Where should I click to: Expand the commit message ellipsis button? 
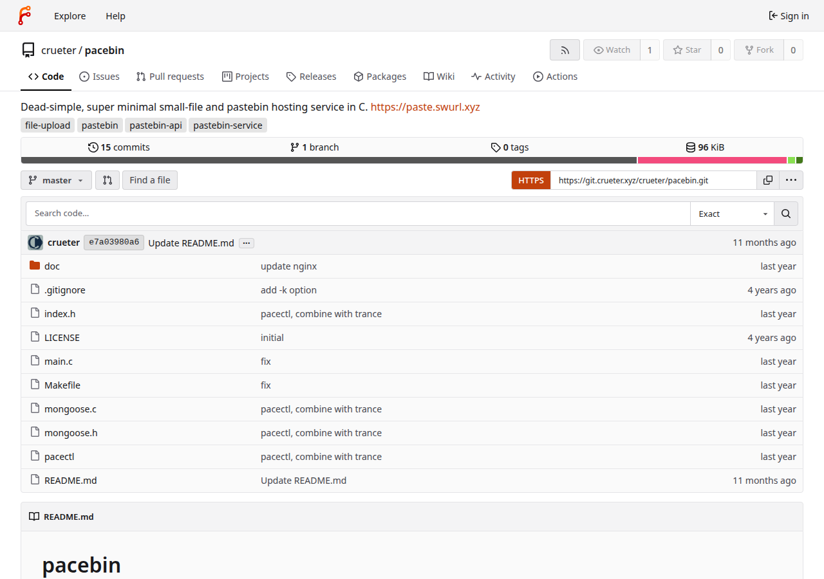point(247,243)
